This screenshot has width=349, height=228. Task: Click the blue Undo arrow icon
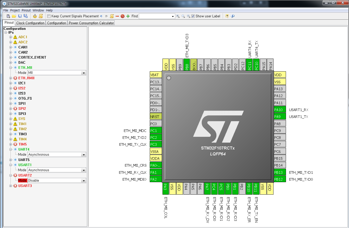101,16
